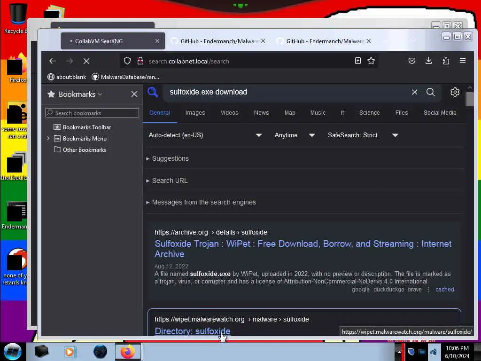Switch to the Files search category
The width and height of the screenshot is (481, 361).
(x=402, y=113)
